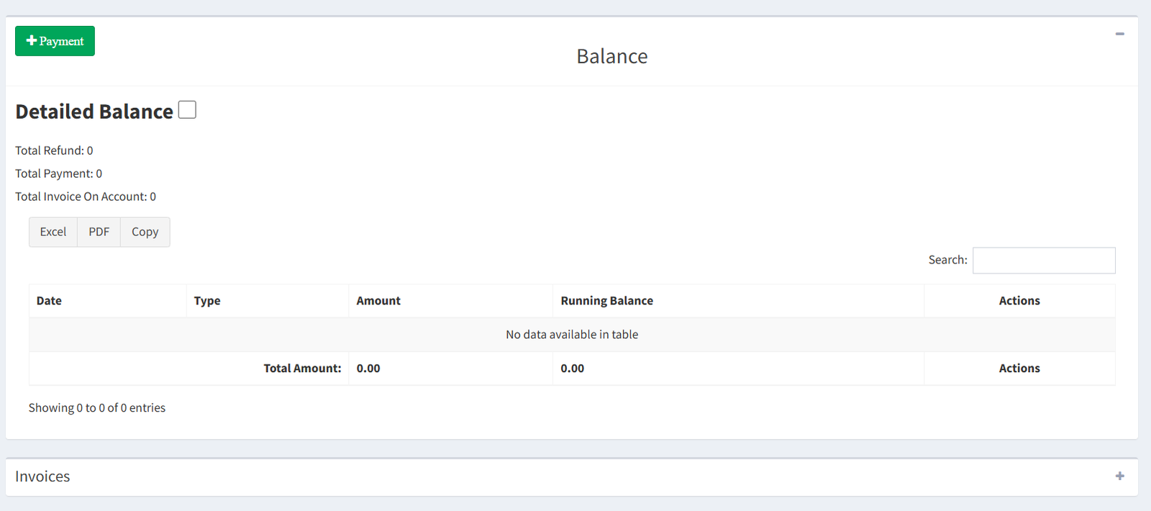Focus the Search input field

click(x=1044, y=261)
